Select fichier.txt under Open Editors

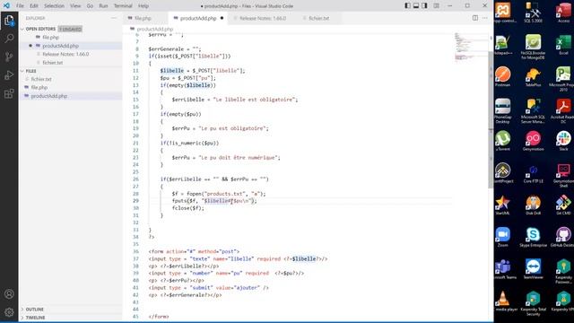coord(52,63)
